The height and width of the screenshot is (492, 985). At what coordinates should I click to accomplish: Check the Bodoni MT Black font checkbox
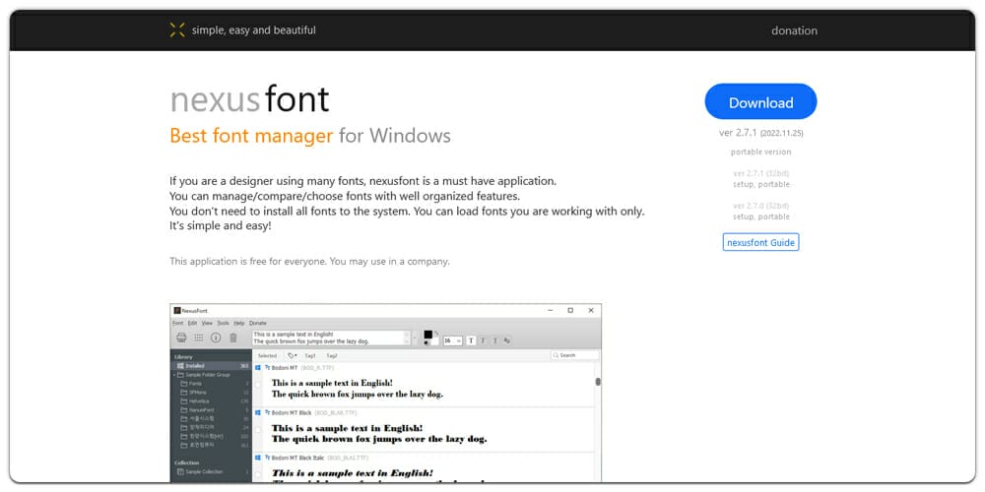257,429
